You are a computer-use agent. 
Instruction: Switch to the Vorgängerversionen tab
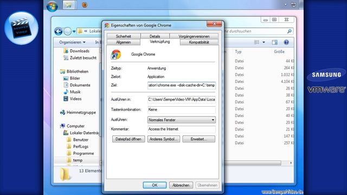(194, 36)
